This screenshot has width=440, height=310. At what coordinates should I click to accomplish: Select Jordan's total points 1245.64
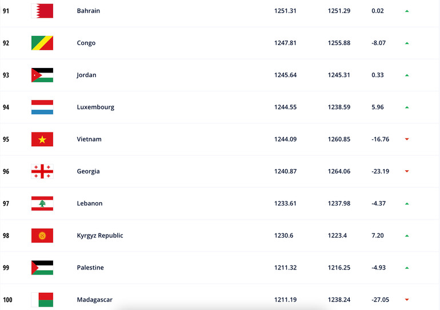tap(285, 75)
